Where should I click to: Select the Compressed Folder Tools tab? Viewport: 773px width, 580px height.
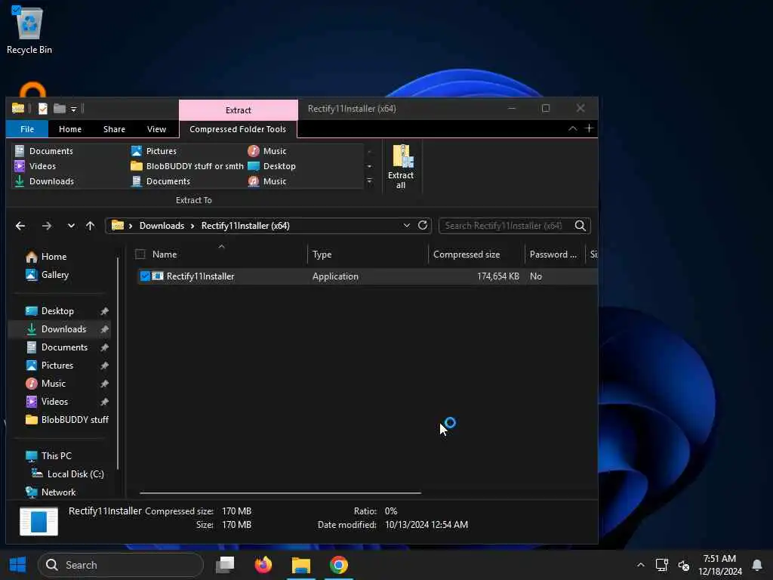coord(238,129)
